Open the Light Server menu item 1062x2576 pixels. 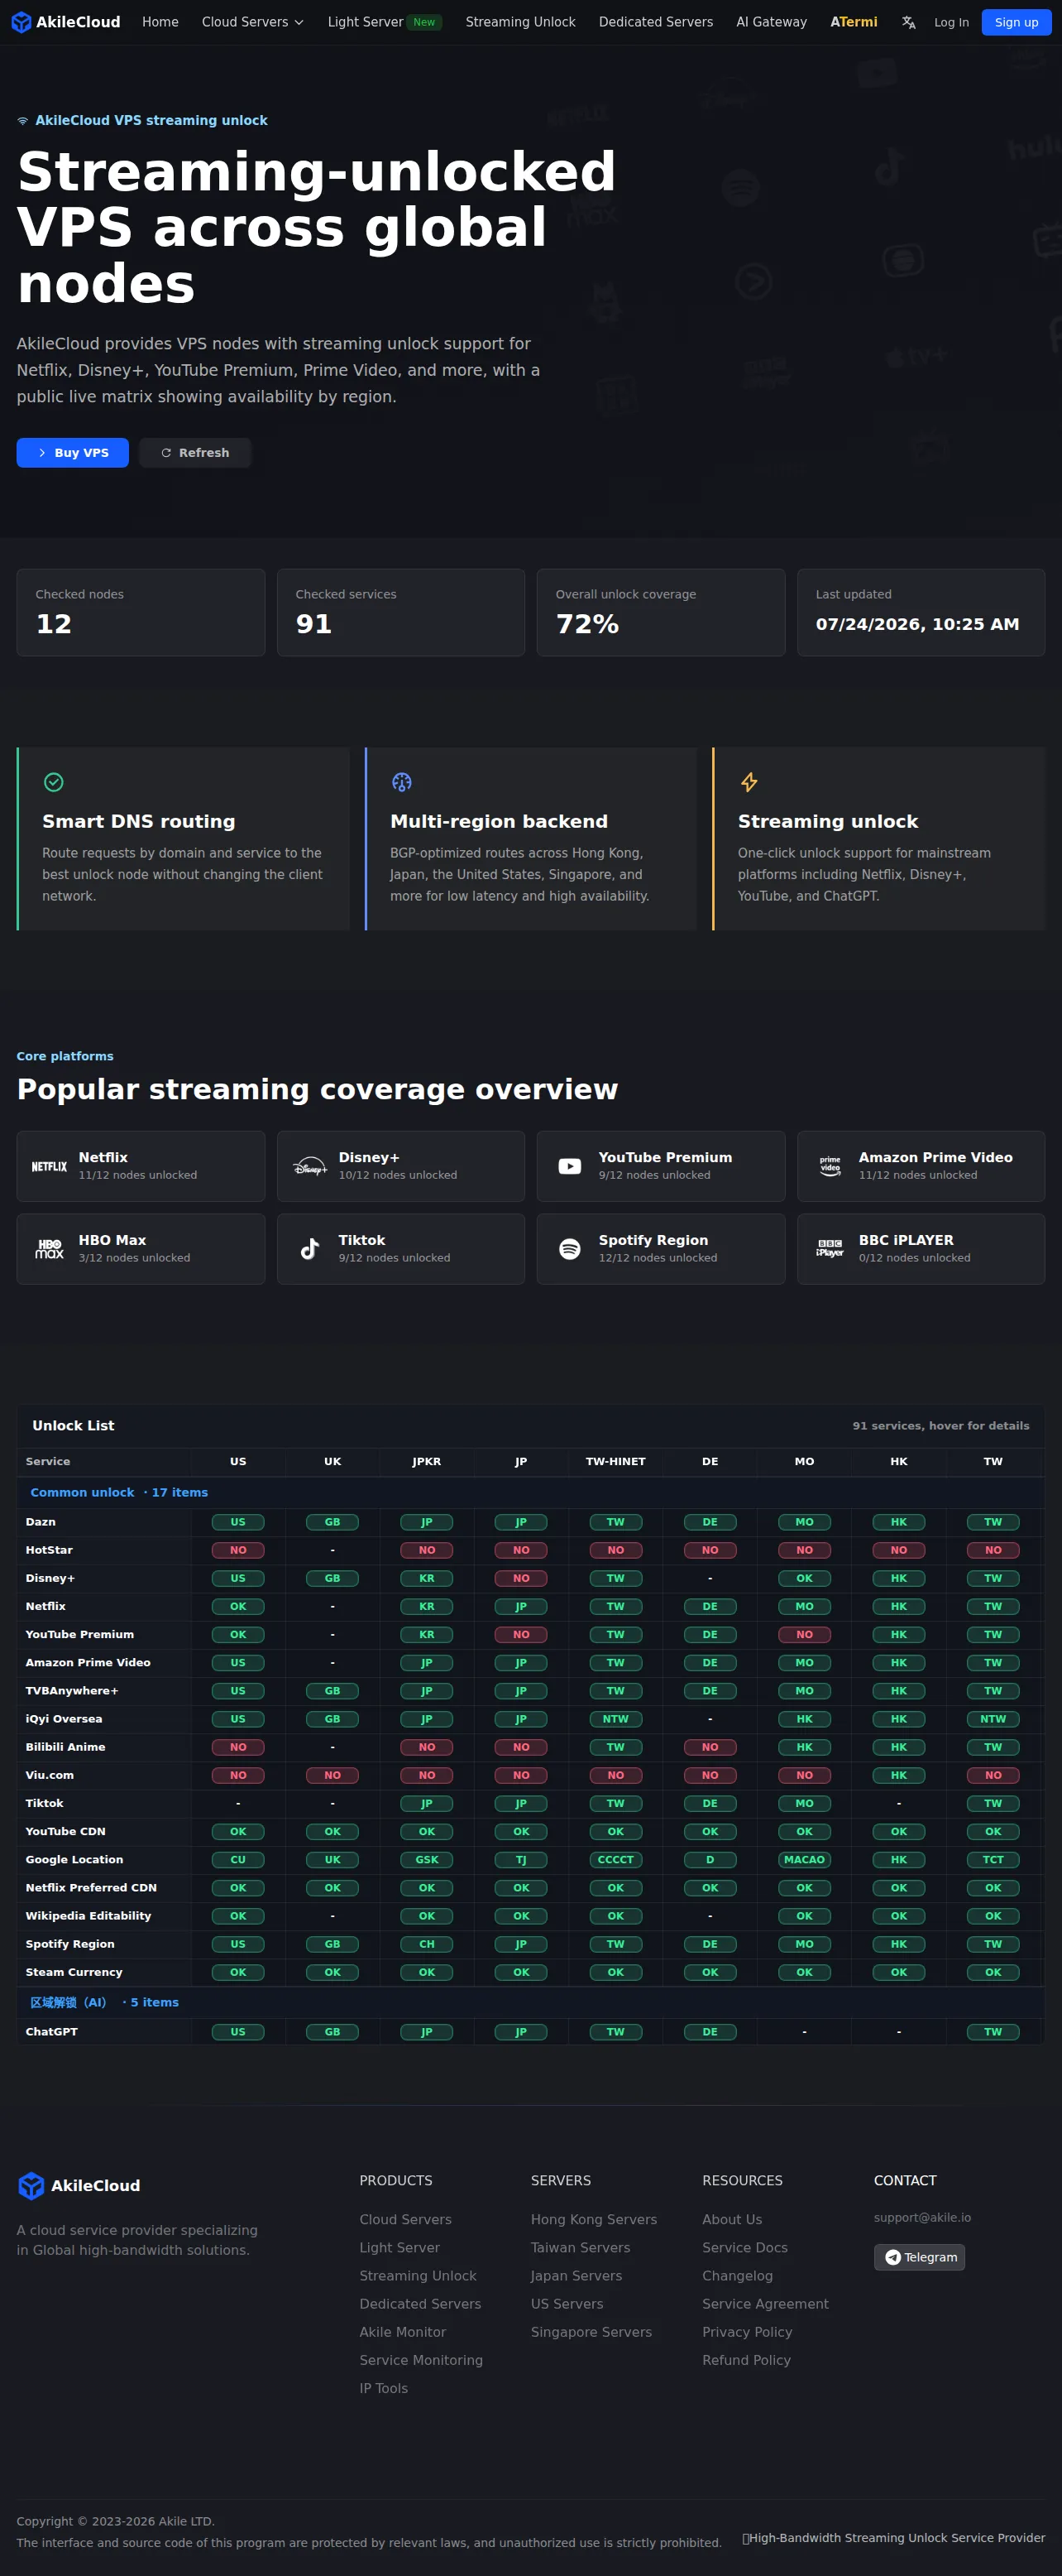click(x=385, y=22)
